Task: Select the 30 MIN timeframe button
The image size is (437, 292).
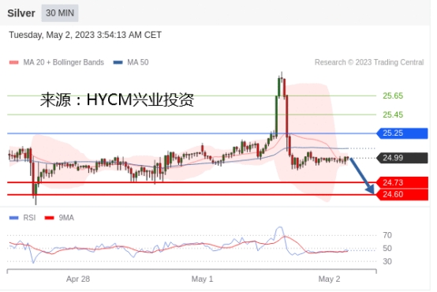Action: pos(61,13)
